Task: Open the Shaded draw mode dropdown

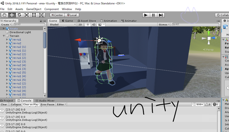Action: point(63,24)
